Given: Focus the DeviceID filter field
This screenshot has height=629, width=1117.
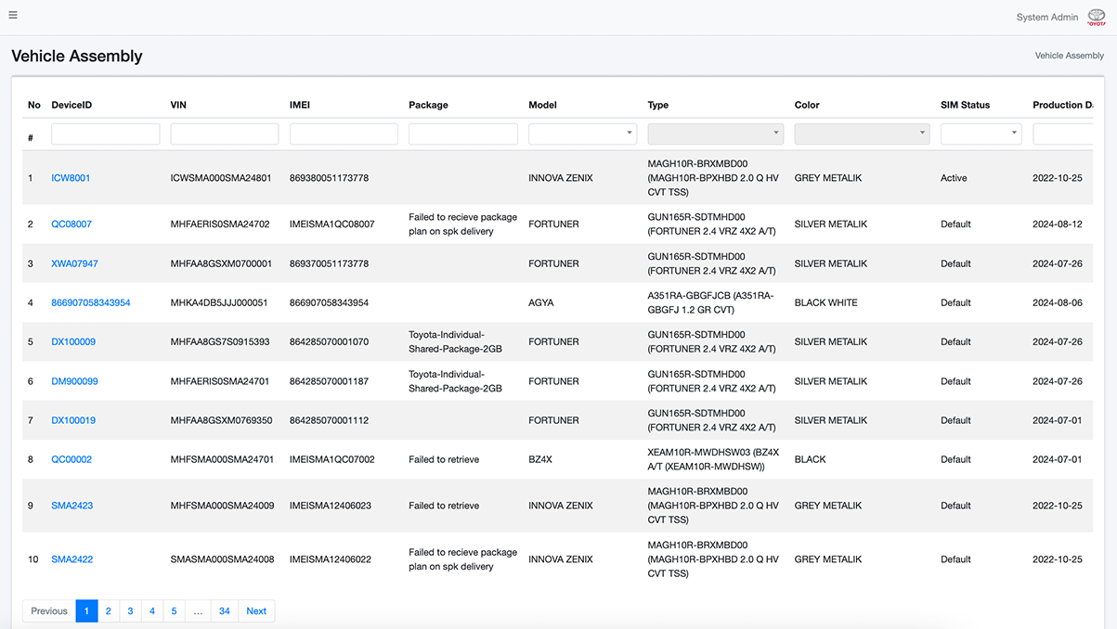Looking at the screenshot, I should coord(105,134).
